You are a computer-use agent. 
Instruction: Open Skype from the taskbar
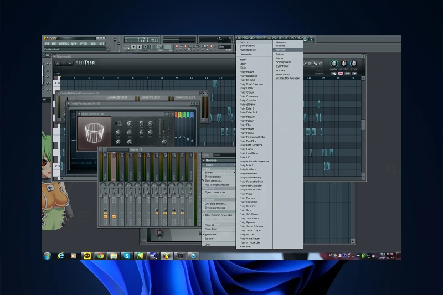coord(127,256)
